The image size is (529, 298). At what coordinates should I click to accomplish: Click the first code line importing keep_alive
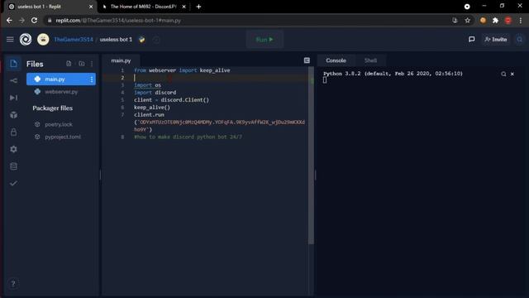182,70
